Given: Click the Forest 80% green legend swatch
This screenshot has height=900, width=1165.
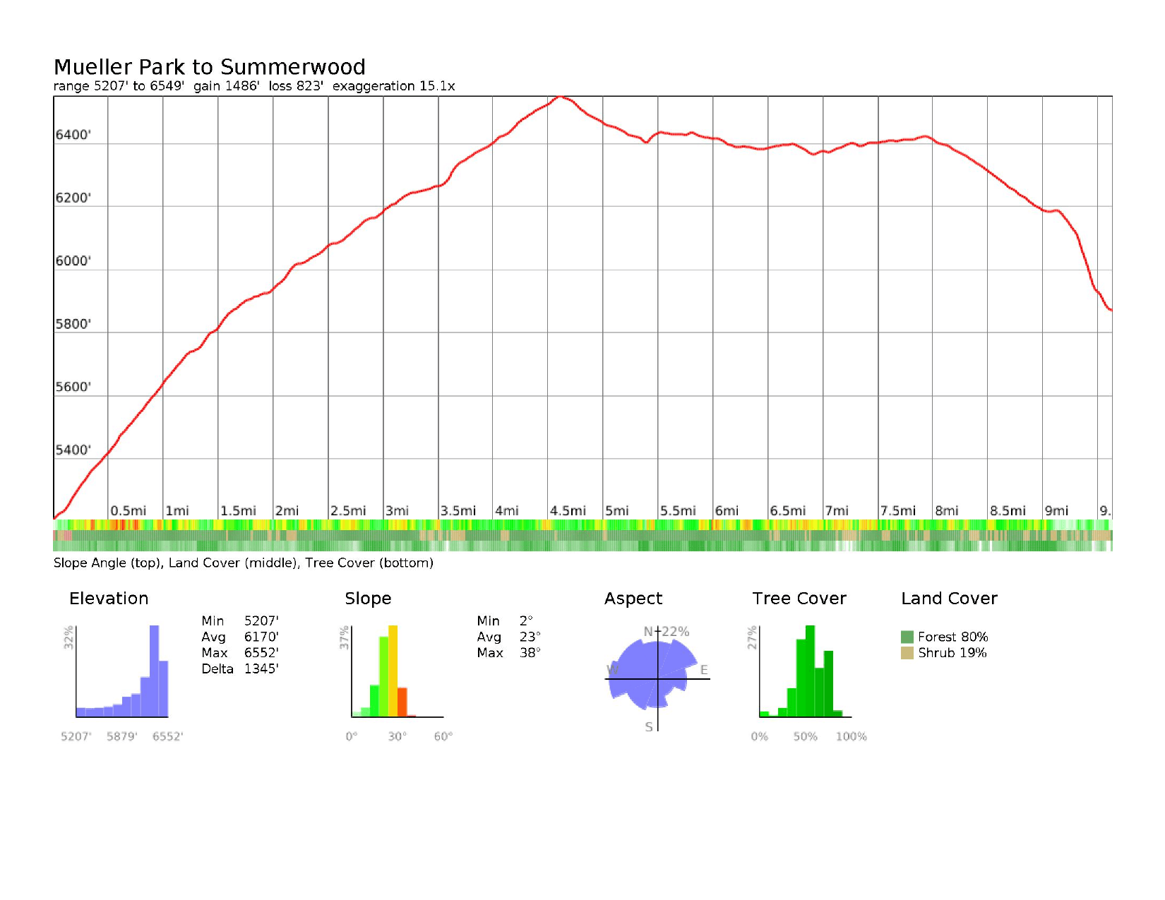Looking at the screenshot, I should pos(907,637).
